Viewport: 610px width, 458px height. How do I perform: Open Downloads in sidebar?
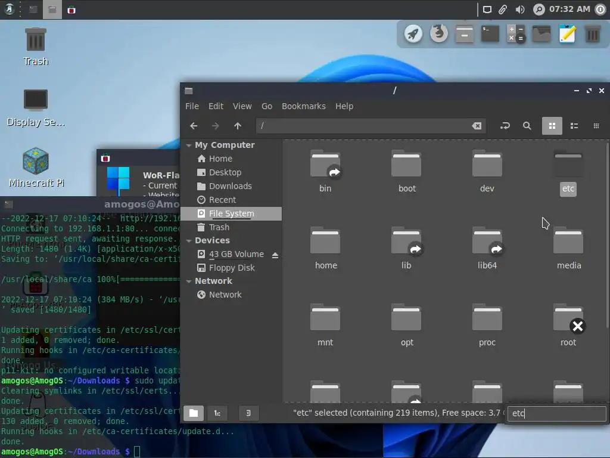coord(231,186)
